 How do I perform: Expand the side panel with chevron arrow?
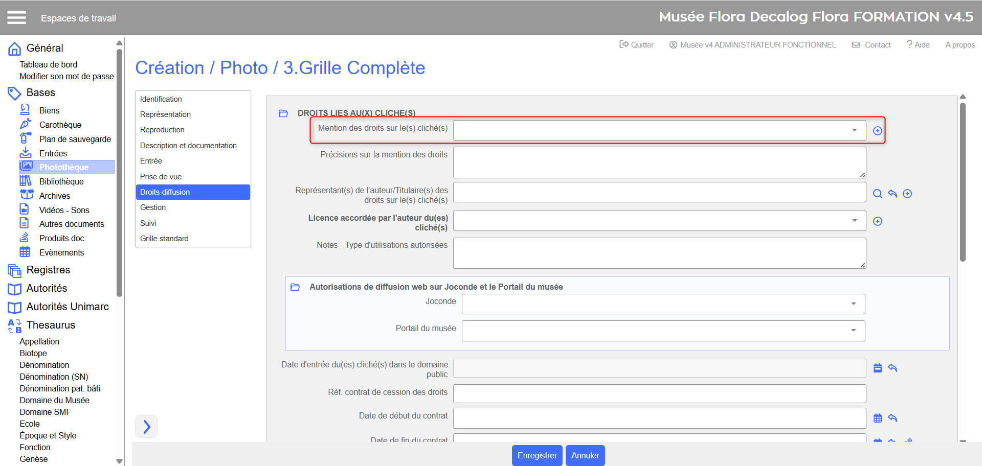(147, 427)
